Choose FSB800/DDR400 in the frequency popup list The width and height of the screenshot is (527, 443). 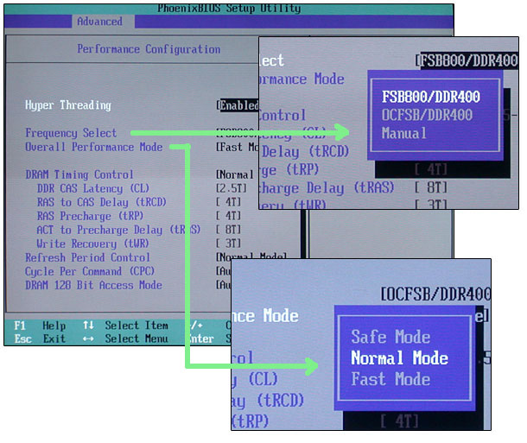(x=431, y=97)
